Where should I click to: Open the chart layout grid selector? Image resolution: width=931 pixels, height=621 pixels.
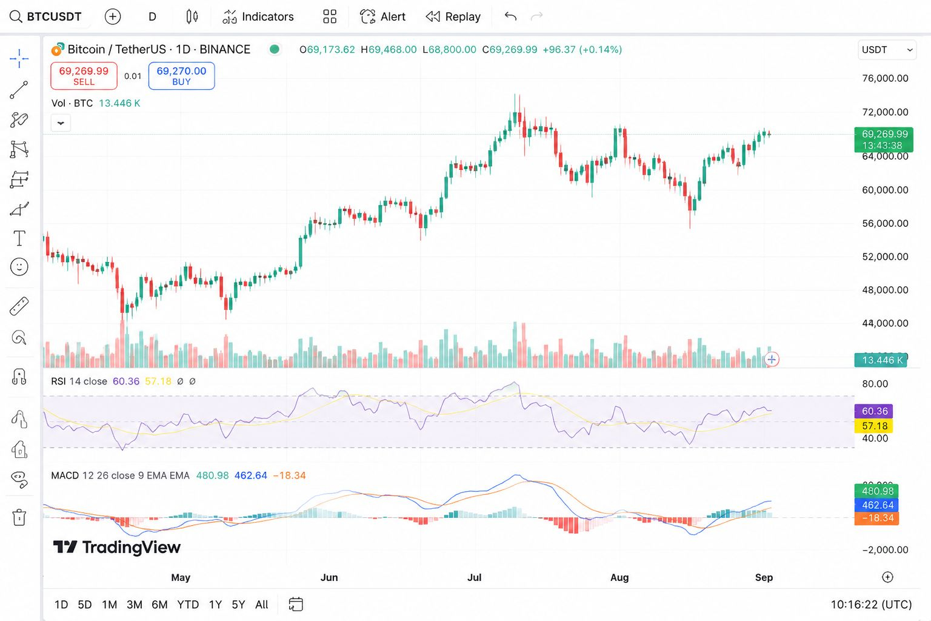coord(330,16)
